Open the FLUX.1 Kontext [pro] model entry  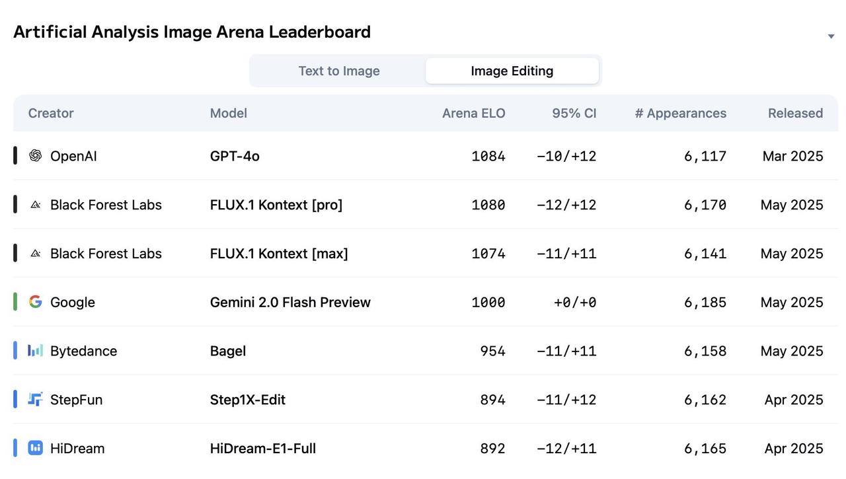pos(276,205)
